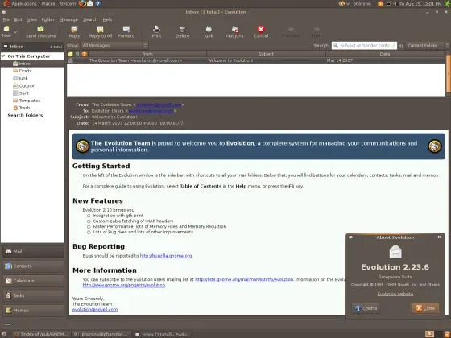Select the Sent folder

pos(21,93)
